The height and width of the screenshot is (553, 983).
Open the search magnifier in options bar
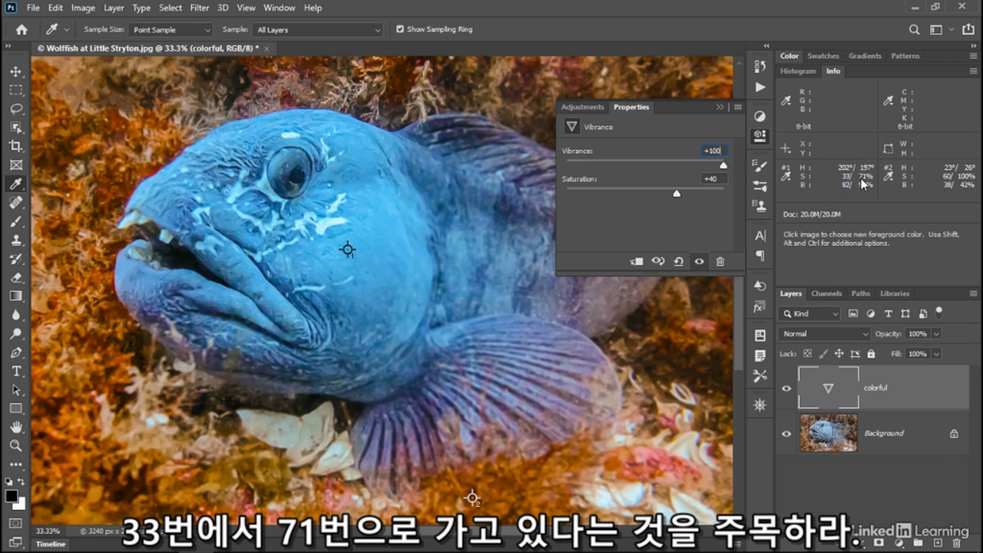(914, 29)
